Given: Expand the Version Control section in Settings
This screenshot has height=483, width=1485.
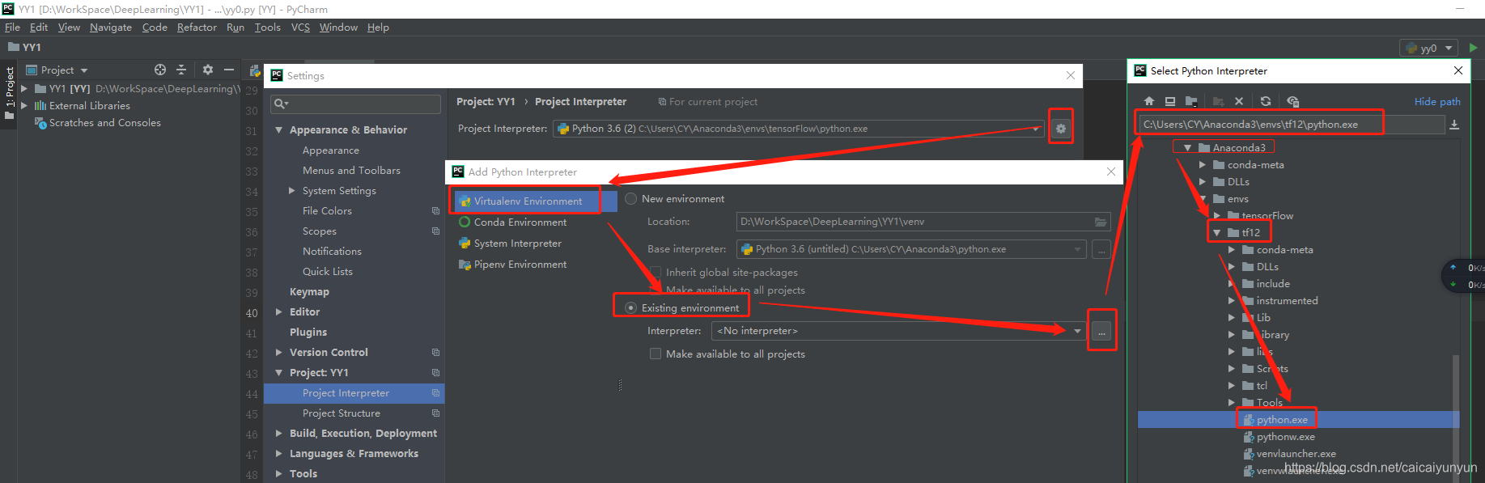Looking at the screenshot, I should [279, 353].
